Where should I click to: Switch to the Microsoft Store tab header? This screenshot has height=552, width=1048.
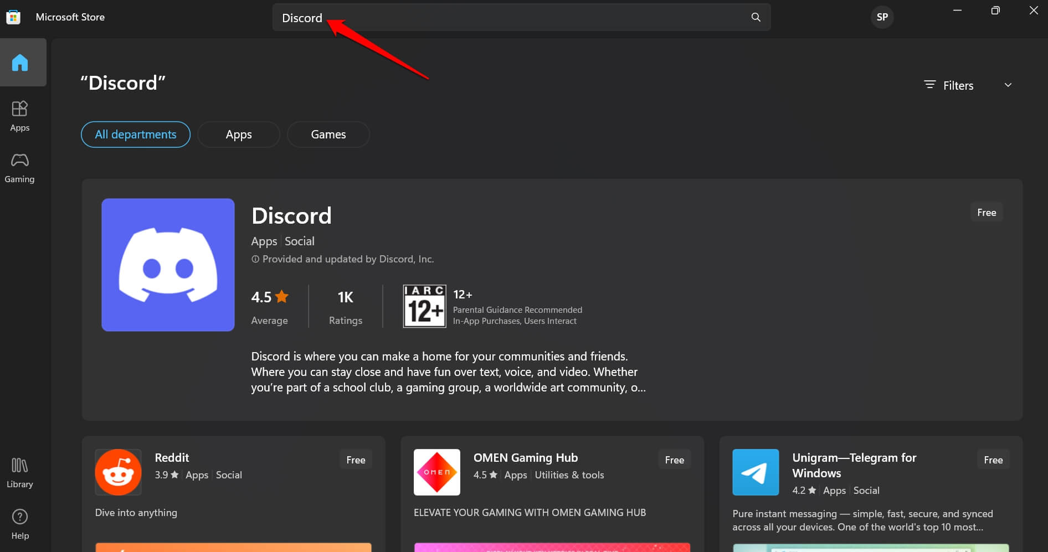pos(70,17)
